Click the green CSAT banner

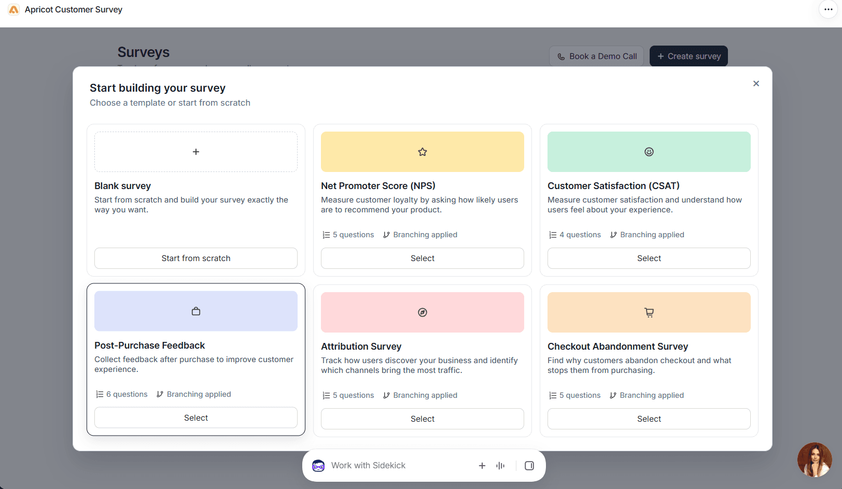pos(649,152)
